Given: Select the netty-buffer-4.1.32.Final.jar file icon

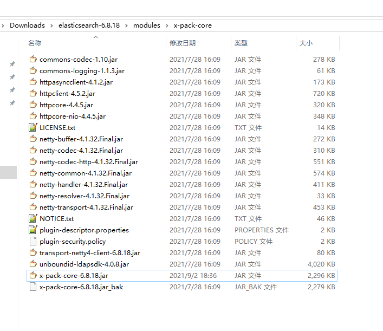Looking at the screenshot, I should pos(33,139).
